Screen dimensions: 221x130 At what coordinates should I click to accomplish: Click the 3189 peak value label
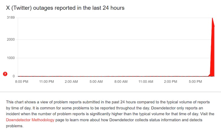click(11, 18)
